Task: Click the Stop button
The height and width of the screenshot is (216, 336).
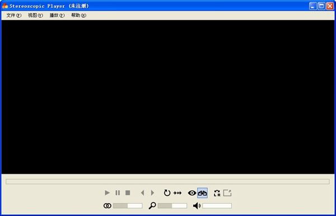Action: 128,193
